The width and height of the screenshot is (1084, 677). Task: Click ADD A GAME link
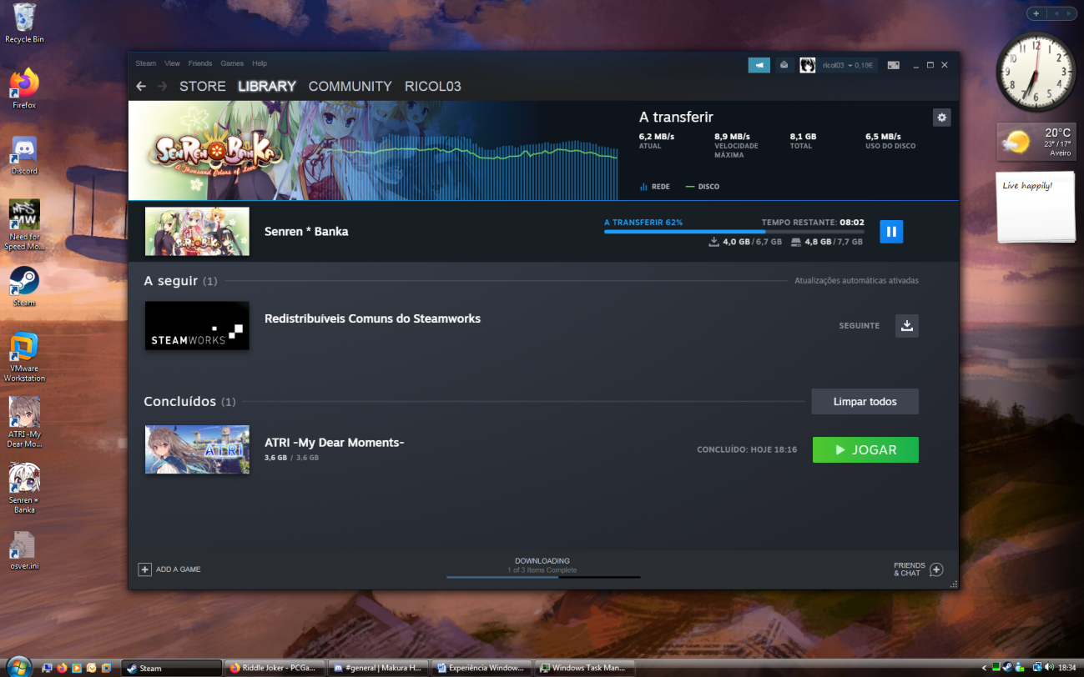179,569
